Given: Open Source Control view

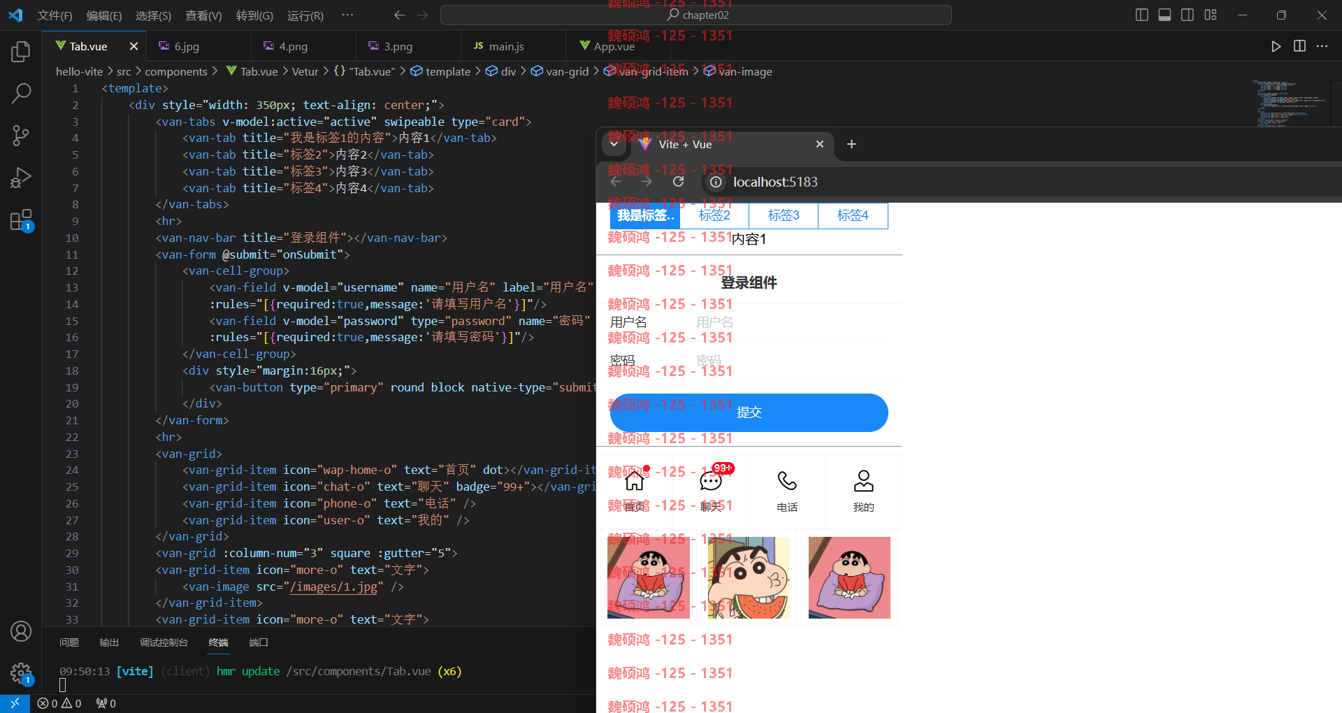Looking at the screenshot, I should (21, 135).
